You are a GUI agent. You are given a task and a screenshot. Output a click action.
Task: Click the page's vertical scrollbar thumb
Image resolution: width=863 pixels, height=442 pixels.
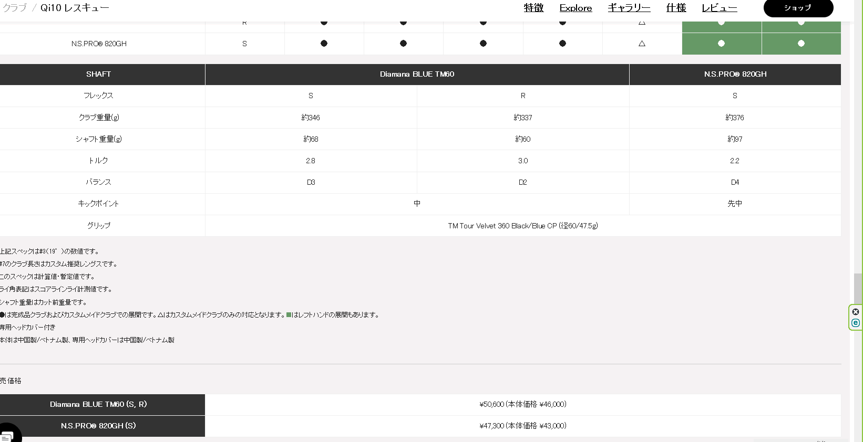pos(858,288)
